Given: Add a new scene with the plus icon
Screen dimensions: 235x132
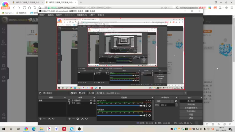Looking at the screenshot, I should (40, 119).
